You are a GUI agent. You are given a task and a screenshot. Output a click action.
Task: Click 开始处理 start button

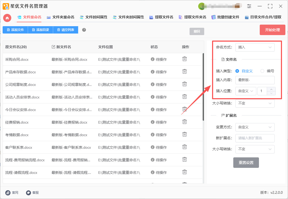coord(272,30)
